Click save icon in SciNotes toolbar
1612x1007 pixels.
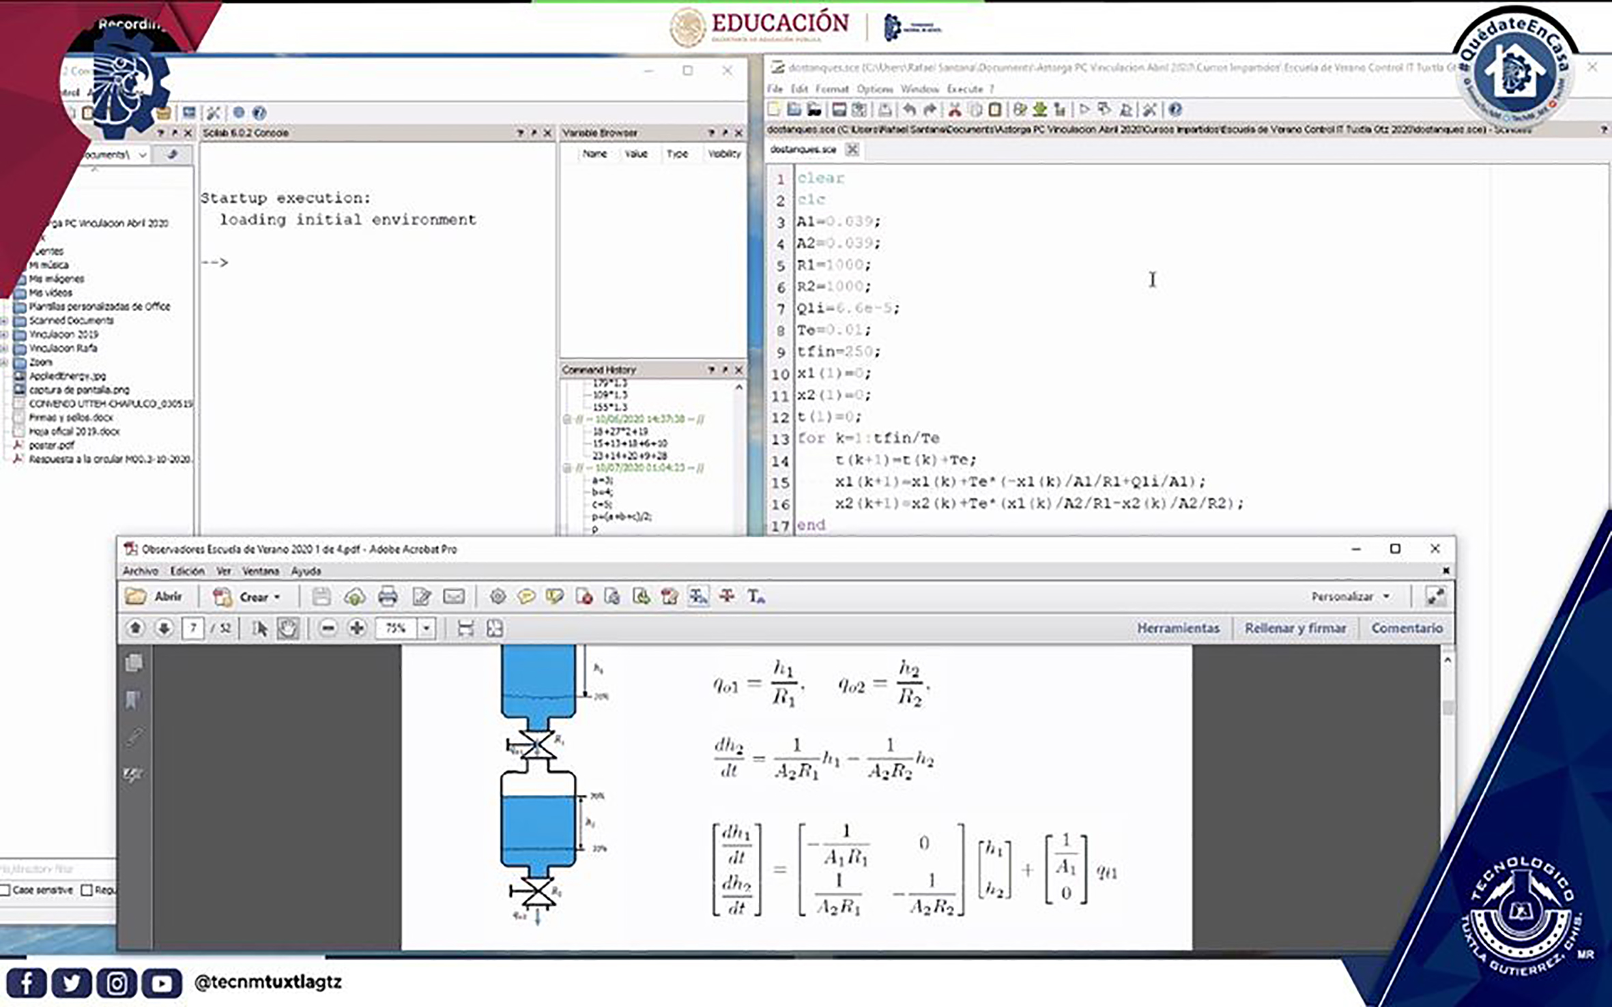pyautogui.click(x=839, y=109)
